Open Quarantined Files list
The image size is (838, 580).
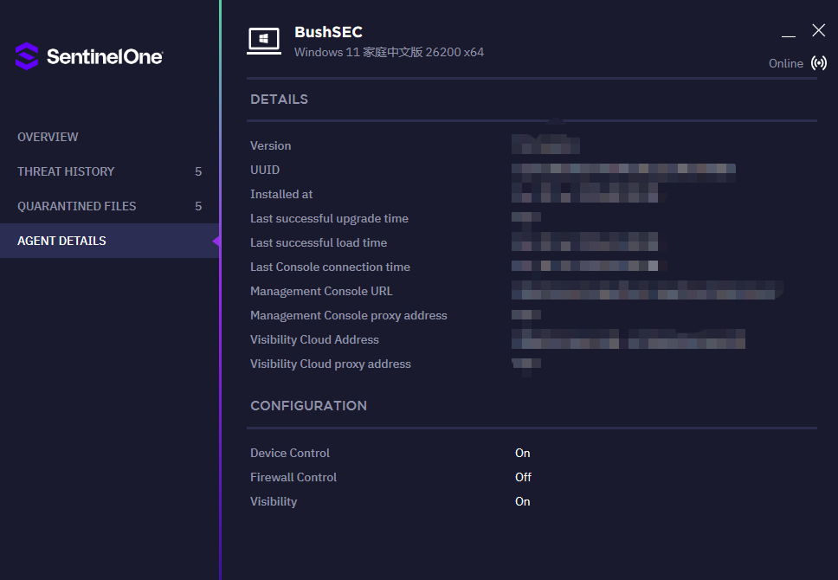[x=77, y=206]
